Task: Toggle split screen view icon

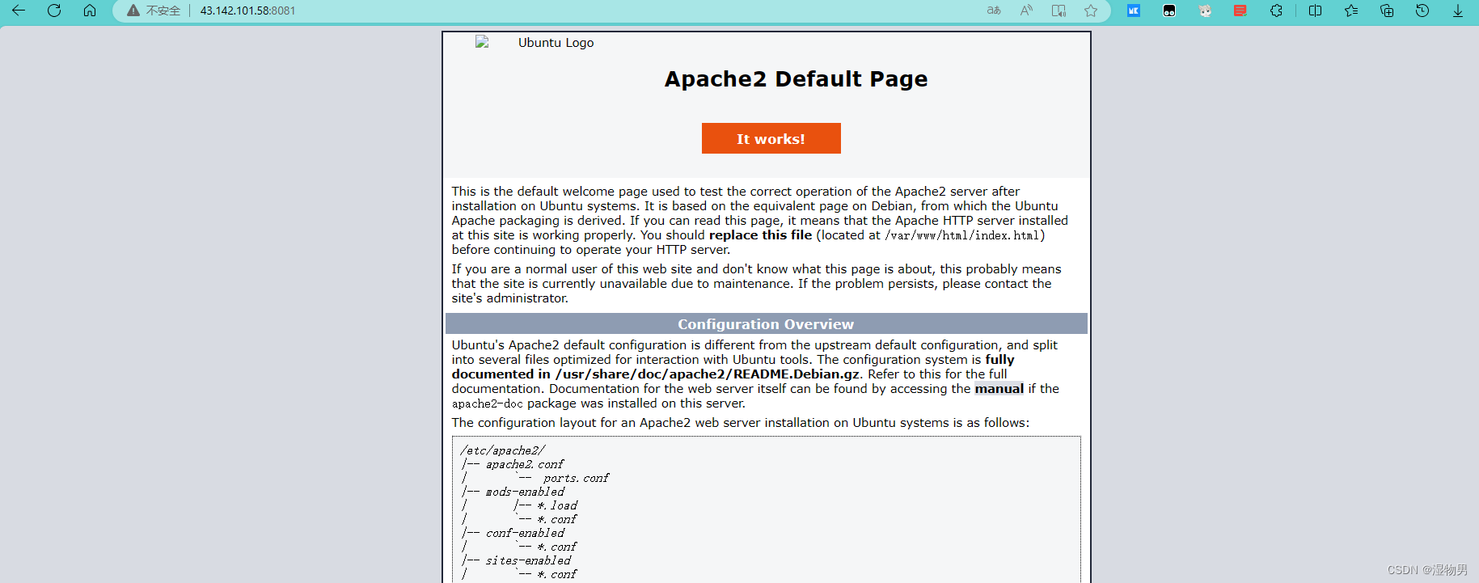Action: (x=1316, y=11)
